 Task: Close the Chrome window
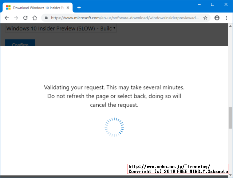tap(226, 4)
